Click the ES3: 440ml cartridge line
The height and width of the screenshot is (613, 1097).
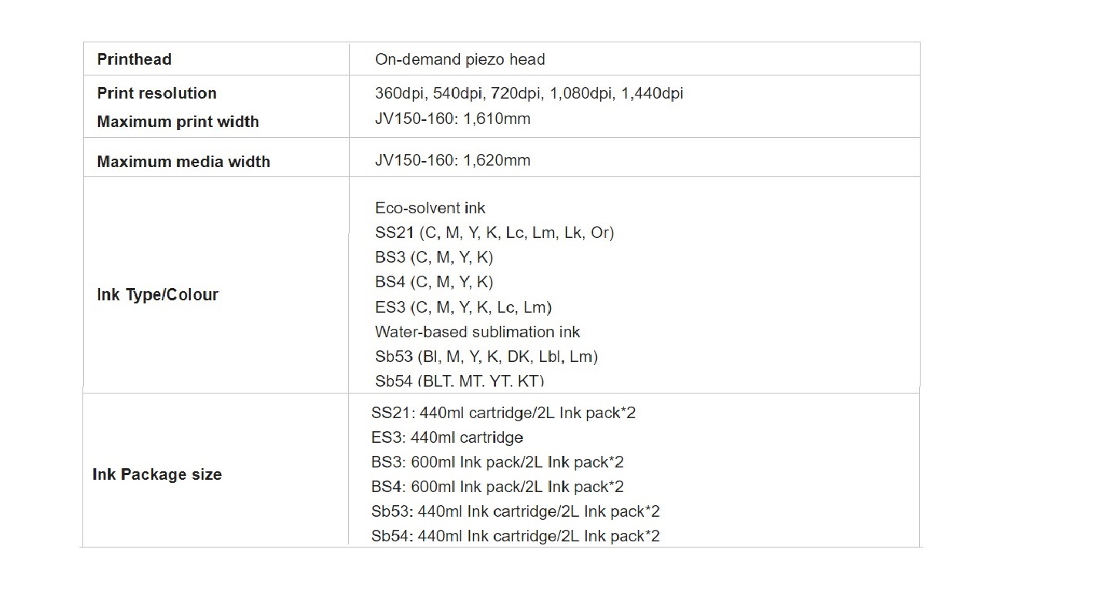tap(447, 437)
